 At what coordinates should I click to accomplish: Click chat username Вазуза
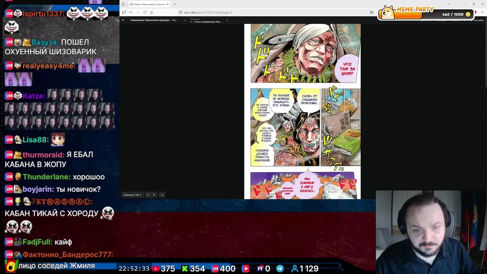(x=45, y=42)
